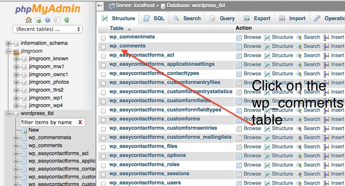This screenshot has height=186, width=345.
Task: Sort by the Table column header
Action: pos(117,29)
